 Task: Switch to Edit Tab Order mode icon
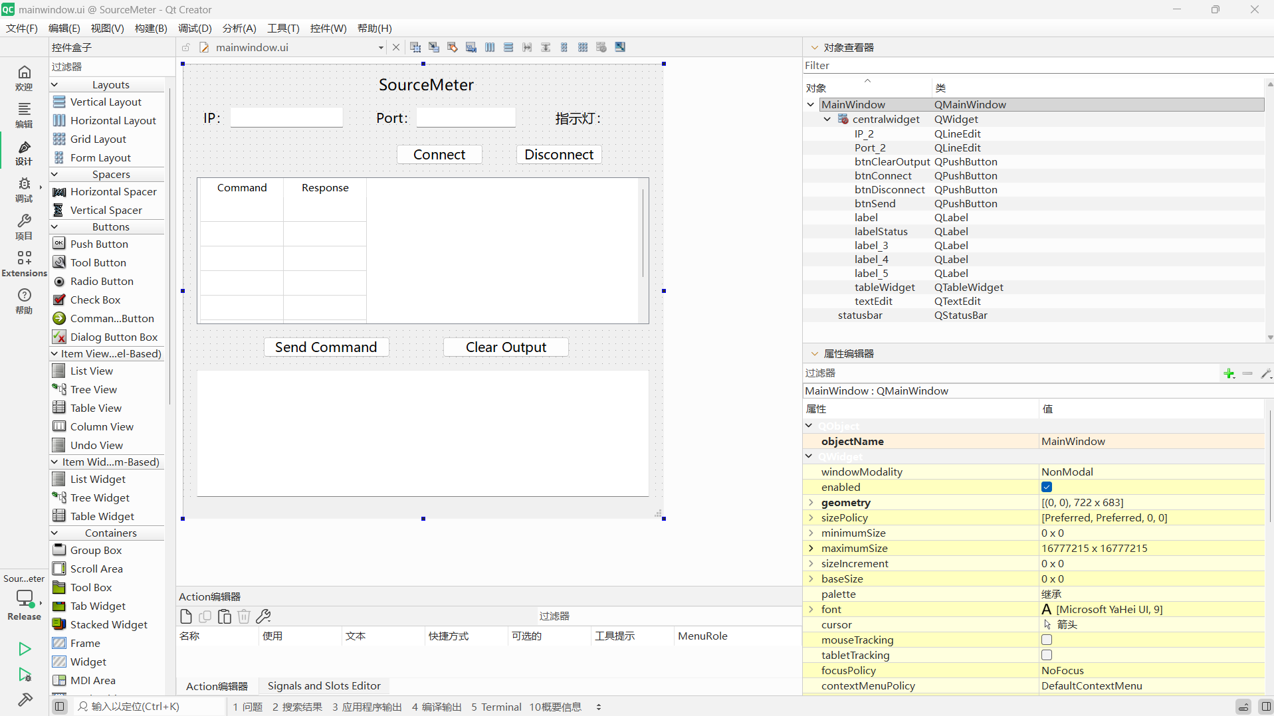471,47
